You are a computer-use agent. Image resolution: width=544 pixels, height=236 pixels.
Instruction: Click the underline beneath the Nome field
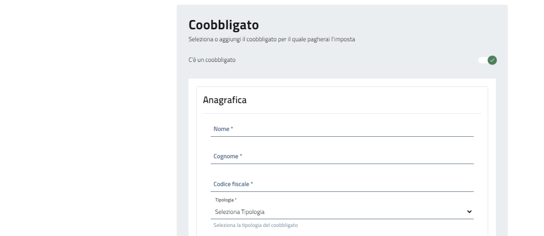click(342, 136)
